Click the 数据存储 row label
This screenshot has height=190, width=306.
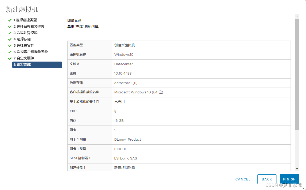click(x=76, y=83)
